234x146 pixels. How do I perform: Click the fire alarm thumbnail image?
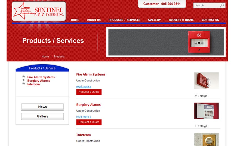tap(207, 81)
